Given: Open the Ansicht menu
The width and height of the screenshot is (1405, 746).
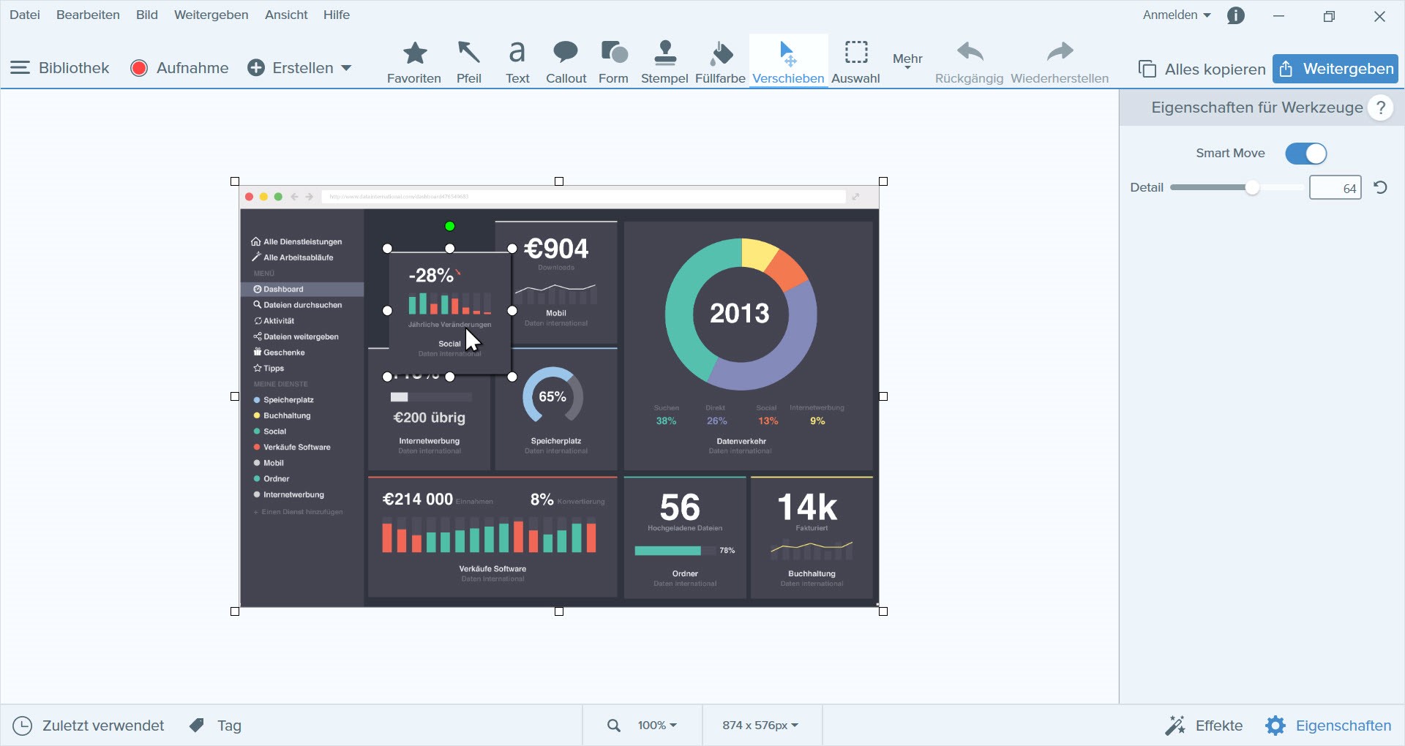Looking at the screenshot, I should tap(286, 15).
